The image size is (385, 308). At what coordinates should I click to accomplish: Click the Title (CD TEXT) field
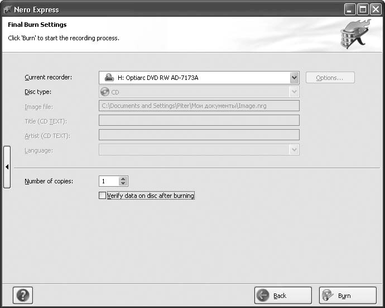(199, 120)
